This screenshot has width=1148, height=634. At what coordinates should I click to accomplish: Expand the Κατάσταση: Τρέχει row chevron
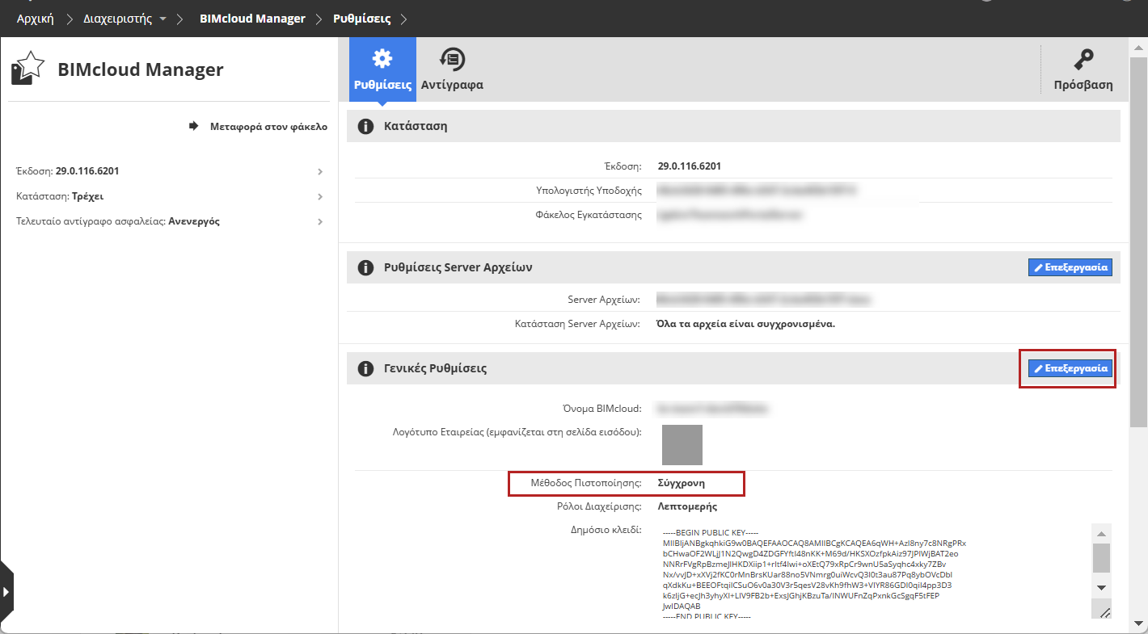pyautogui.click(x=320, y=196)
